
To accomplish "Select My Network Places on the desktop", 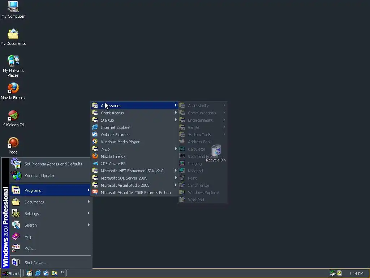I will (13, 66).
